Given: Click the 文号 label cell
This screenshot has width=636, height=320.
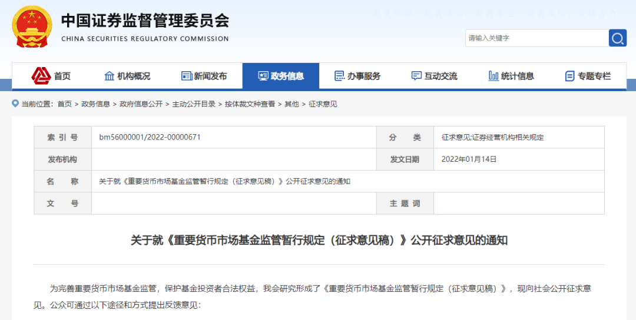Looking at the screenshot, I should pos(63,203).
